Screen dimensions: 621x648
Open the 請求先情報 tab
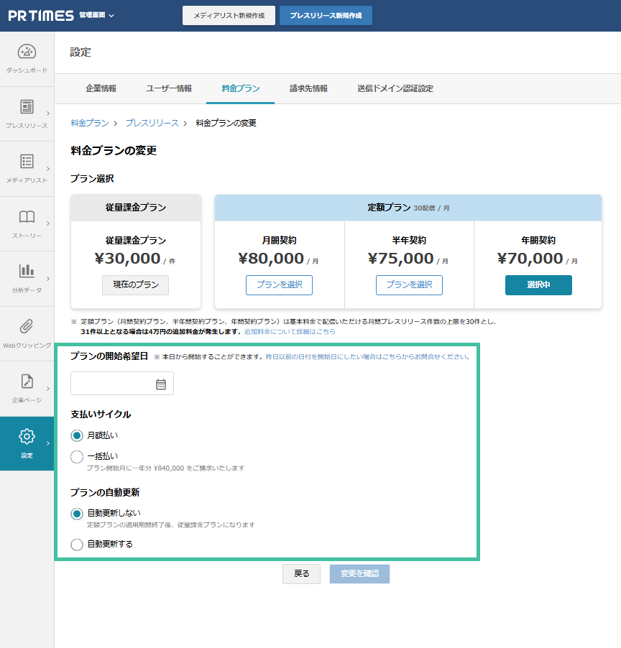pos(308,88)
